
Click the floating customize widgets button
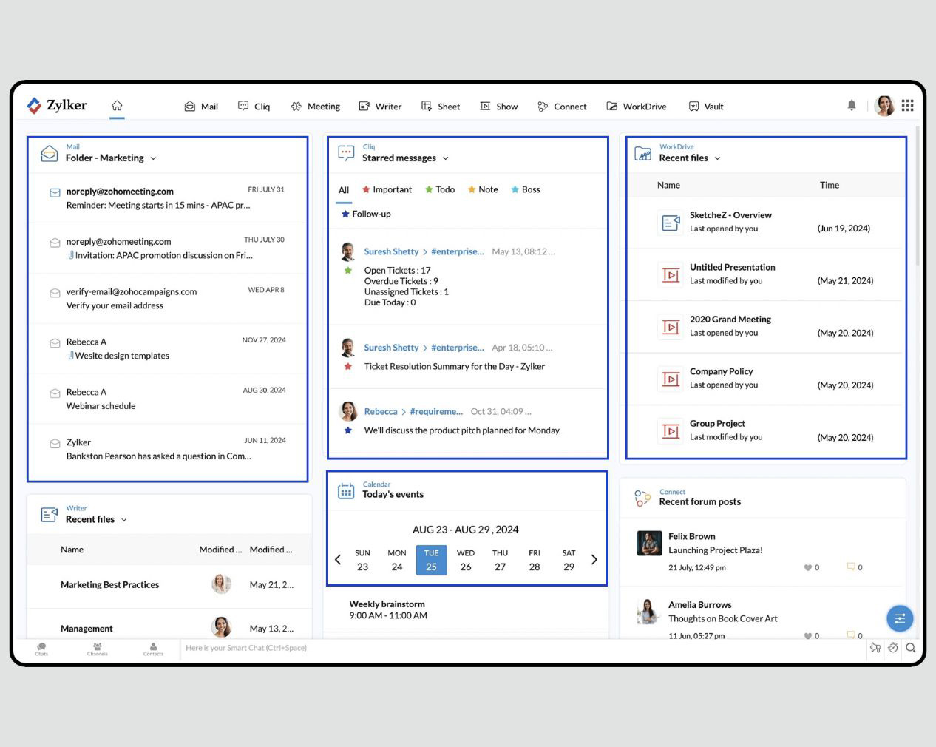coord(900,618)
